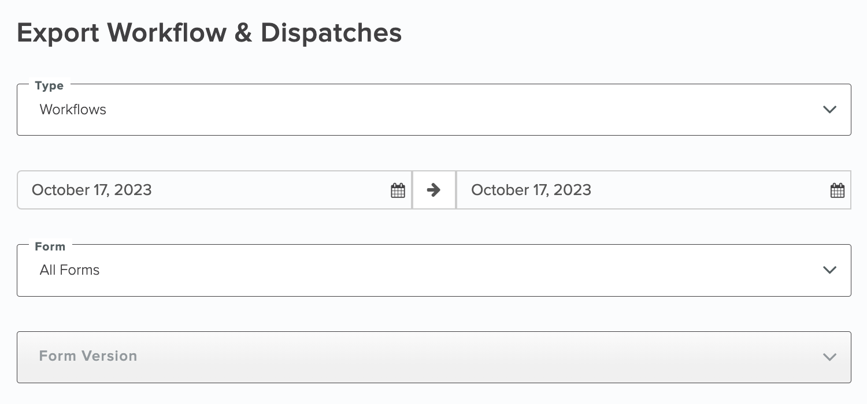Click the arrow icon between the dates

[x=433, y=190]
